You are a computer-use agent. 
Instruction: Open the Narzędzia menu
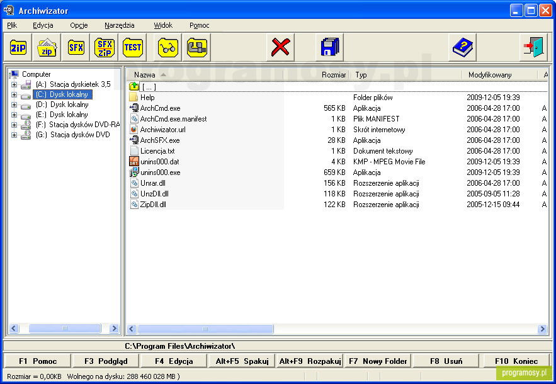120,25
